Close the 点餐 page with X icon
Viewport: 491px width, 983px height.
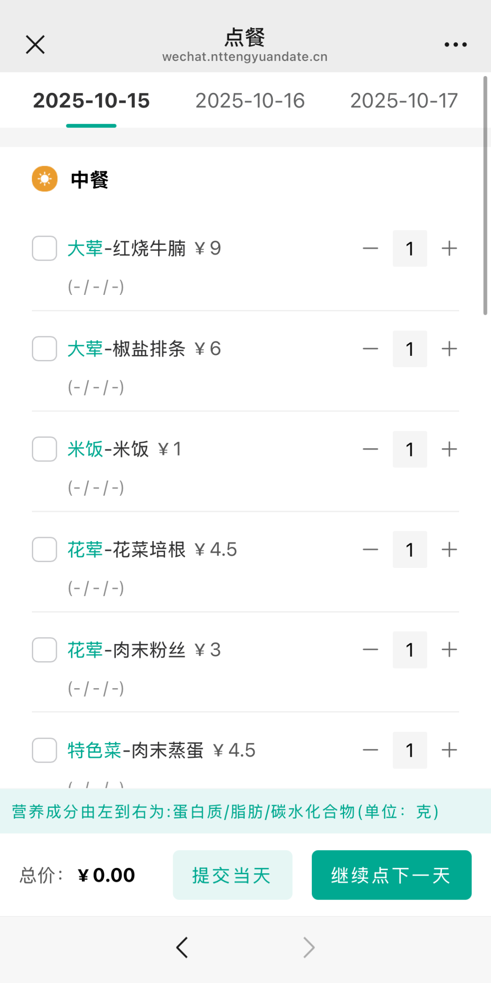click(x=35, y=45)
